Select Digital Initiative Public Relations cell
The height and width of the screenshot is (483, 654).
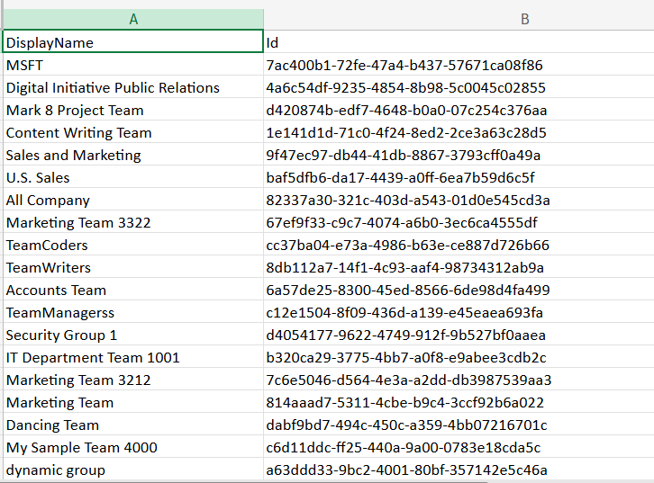click(x=133, y=87)
